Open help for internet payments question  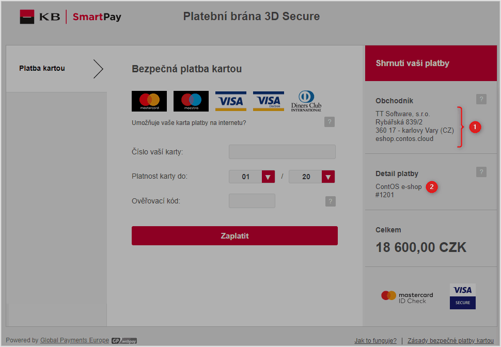click(x=330, y=122)
